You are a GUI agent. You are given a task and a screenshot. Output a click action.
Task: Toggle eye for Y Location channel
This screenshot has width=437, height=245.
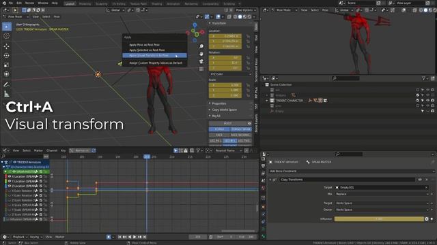click(x=10, y=182)
